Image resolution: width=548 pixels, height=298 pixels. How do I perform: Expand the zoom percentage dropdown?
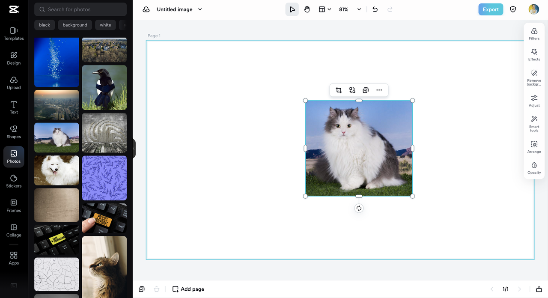point(359,9)
